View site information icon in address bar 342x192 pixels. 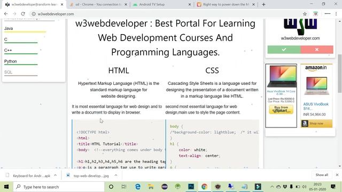coord(34,14)
